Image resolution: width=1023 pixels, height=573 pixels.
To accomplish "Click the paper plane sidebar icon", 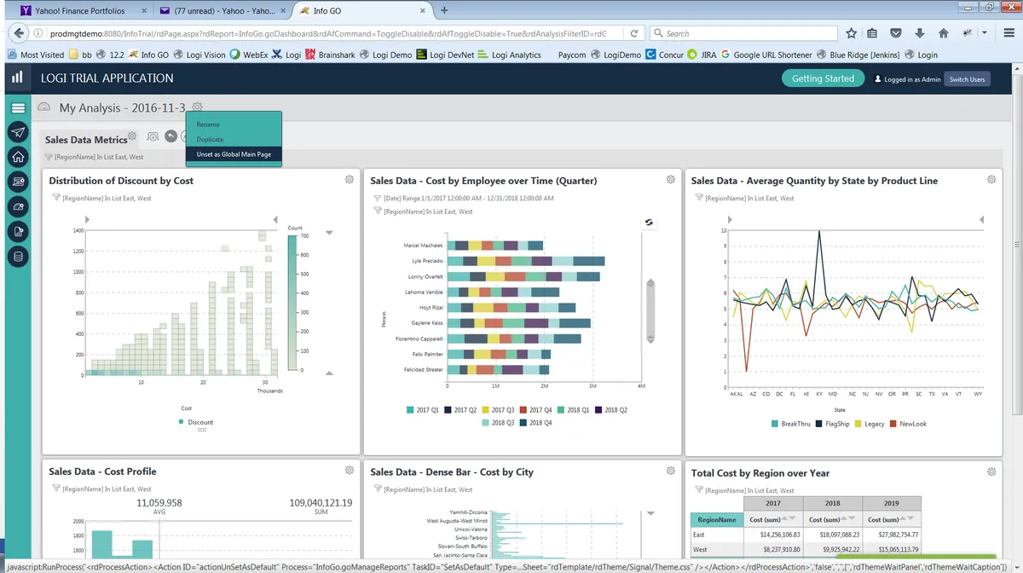I will click(x=18, y=132).
